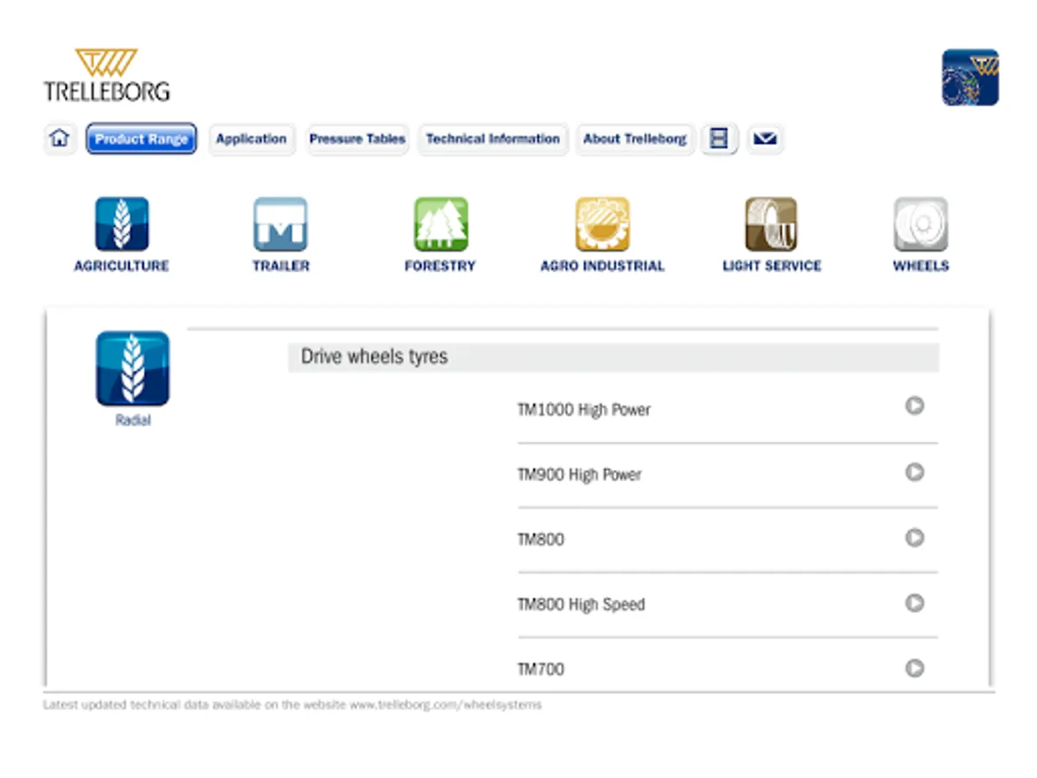Click the Drive wheels tyres header
The width and height of the screenshot is (1037, 778).
614,357
